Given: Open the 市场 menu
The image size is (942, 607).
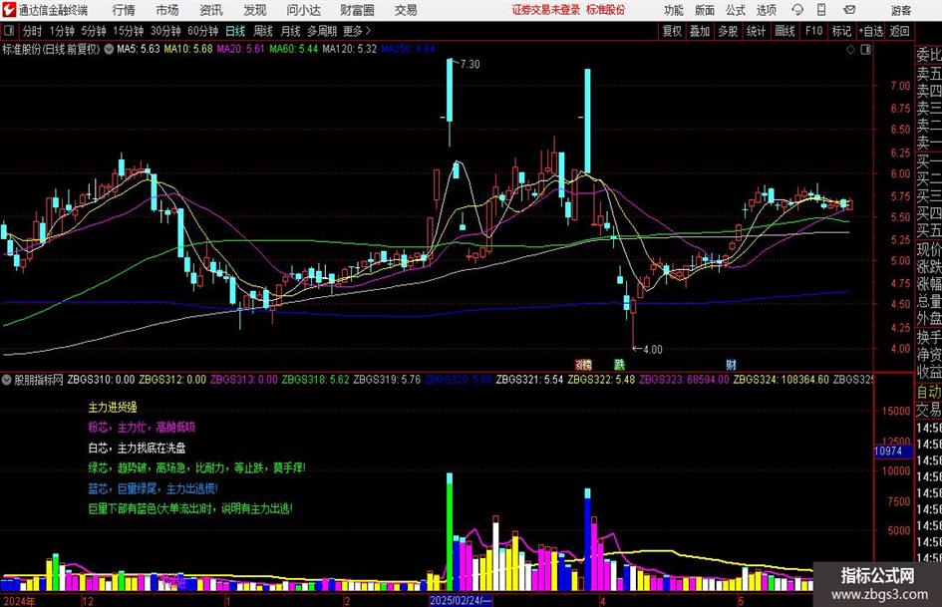Looking at the screenshot, I should point(167,10).
